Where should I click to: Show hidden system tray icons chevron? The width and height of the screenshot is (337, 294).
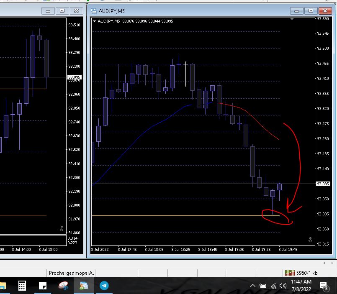pyautogui.click(x=253, y=286)
